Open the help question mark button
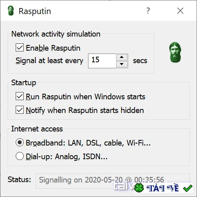The width and height of the screenshot is (197, 197). [148, 11]
